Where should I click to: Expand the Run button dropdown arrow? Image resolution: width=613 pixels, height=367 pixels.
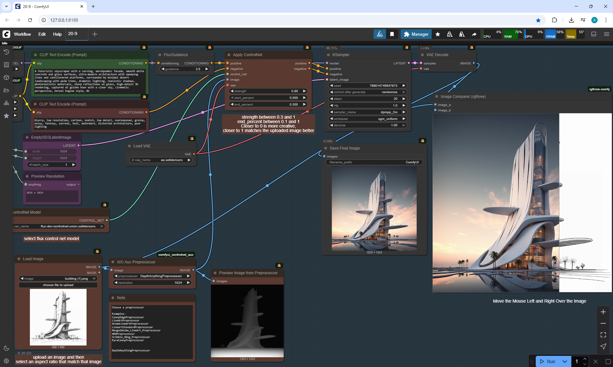564,361
